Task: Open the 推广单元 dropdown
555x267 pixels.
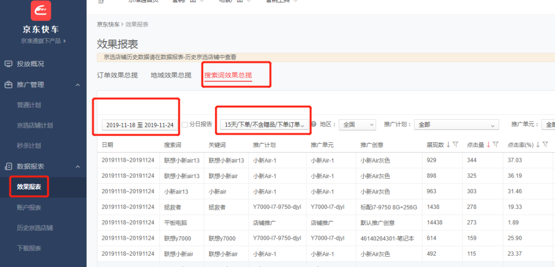Action: coord(548,124)
